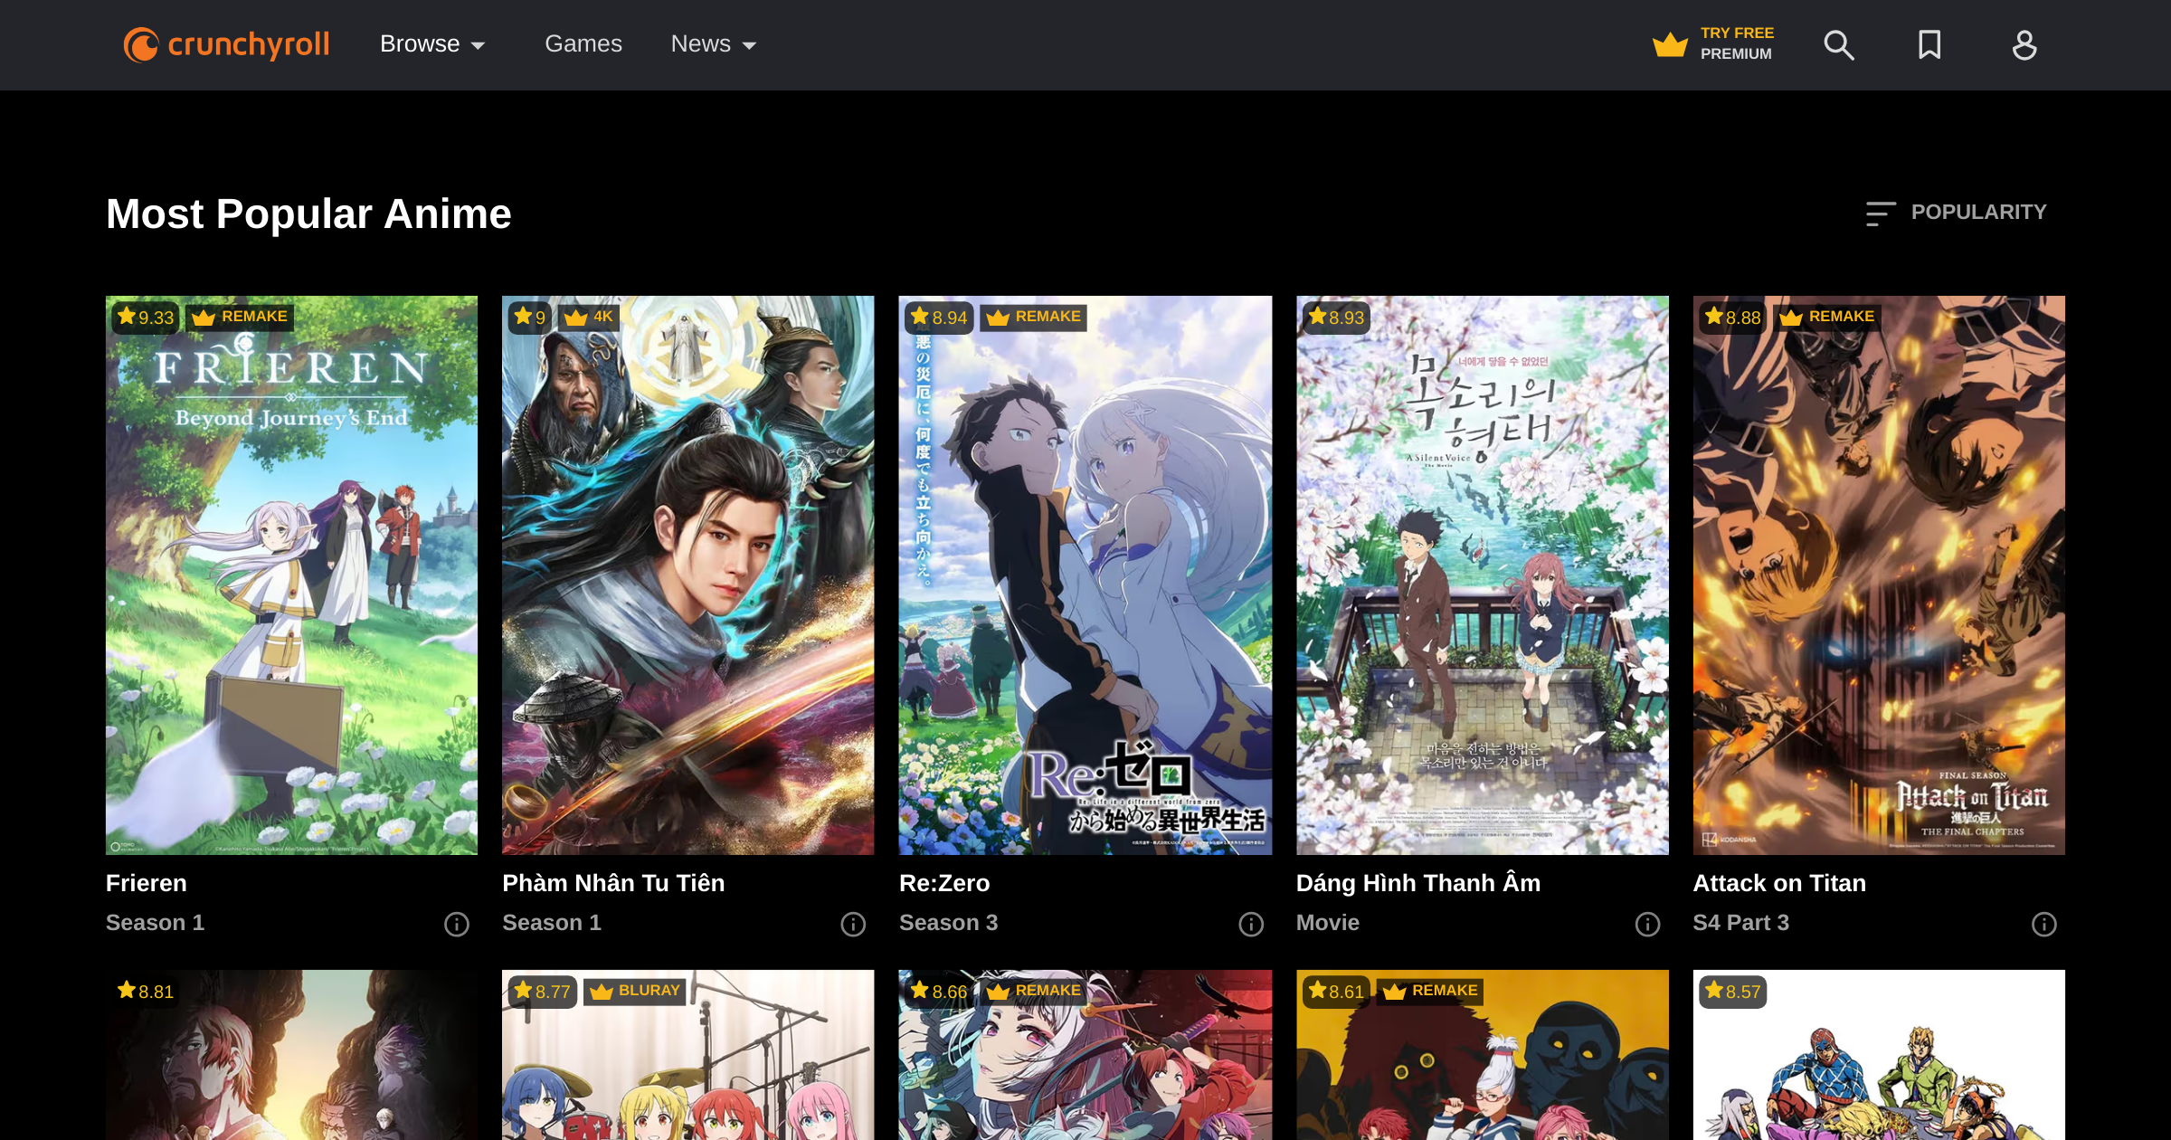The height and width of the screenshot is (1140, 2171).
Task: Click the sort lines icon beside Popularity
Action: [x=1880, y=214]
